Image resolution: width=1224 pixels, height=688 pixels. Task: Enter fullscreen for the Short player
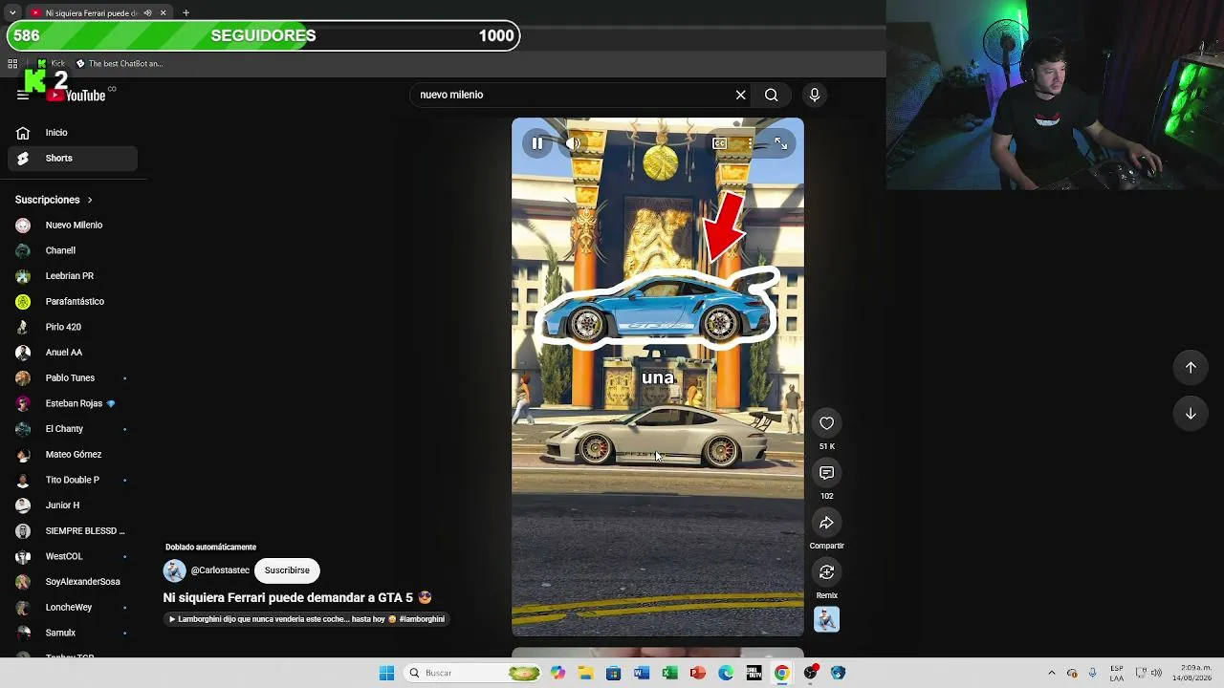tap(780, 143)
